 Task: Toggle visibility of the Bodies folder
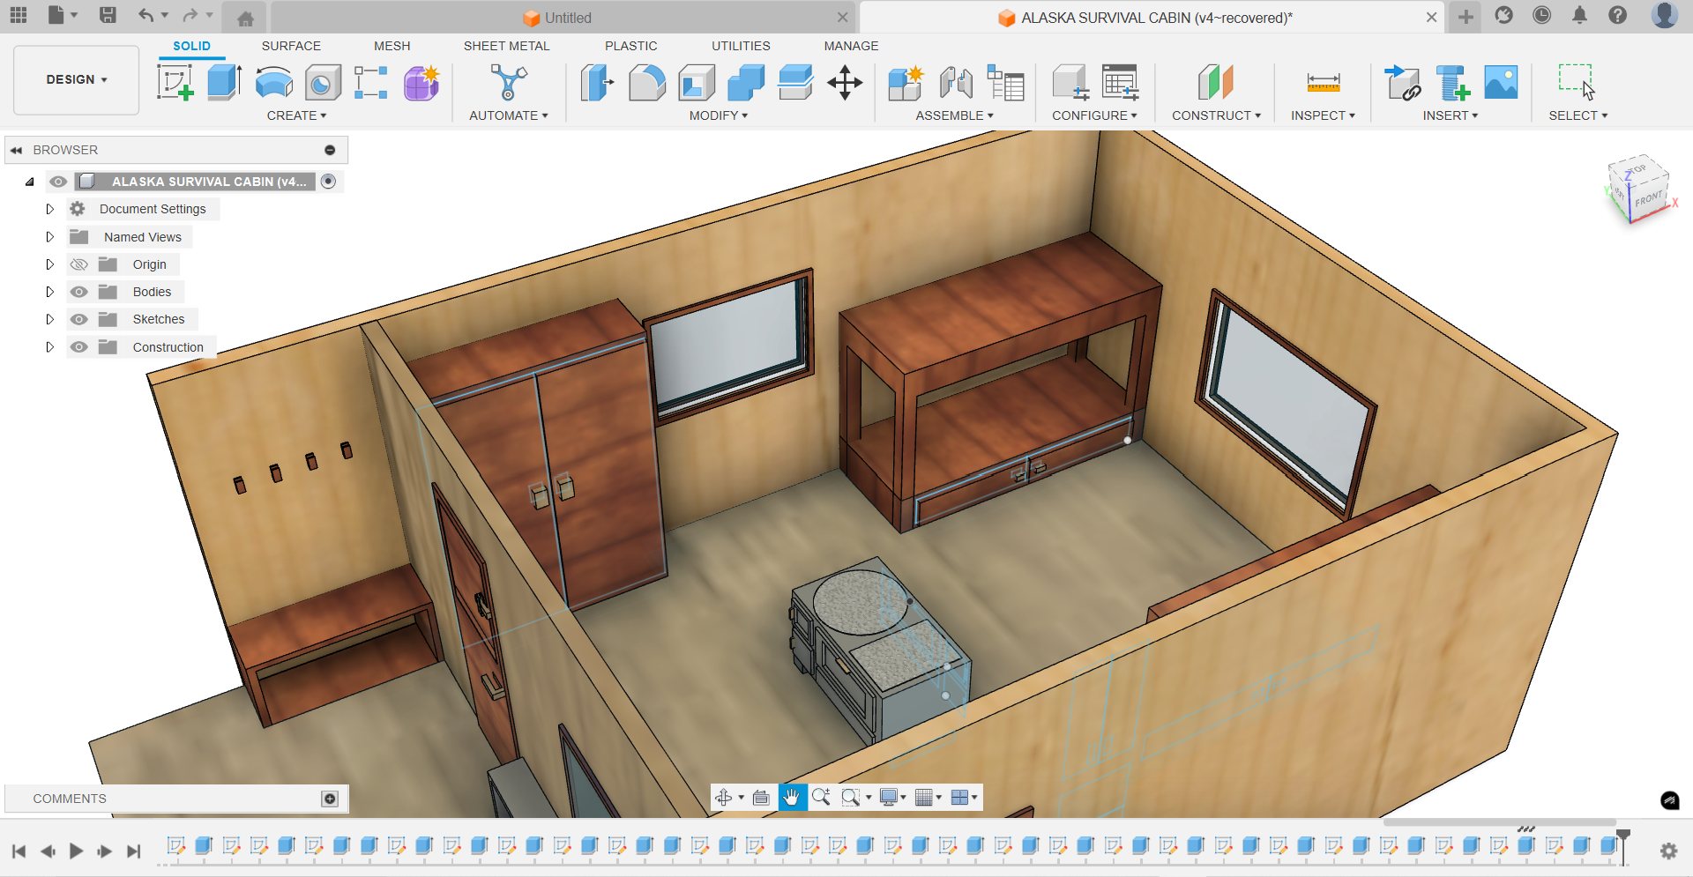79,292
